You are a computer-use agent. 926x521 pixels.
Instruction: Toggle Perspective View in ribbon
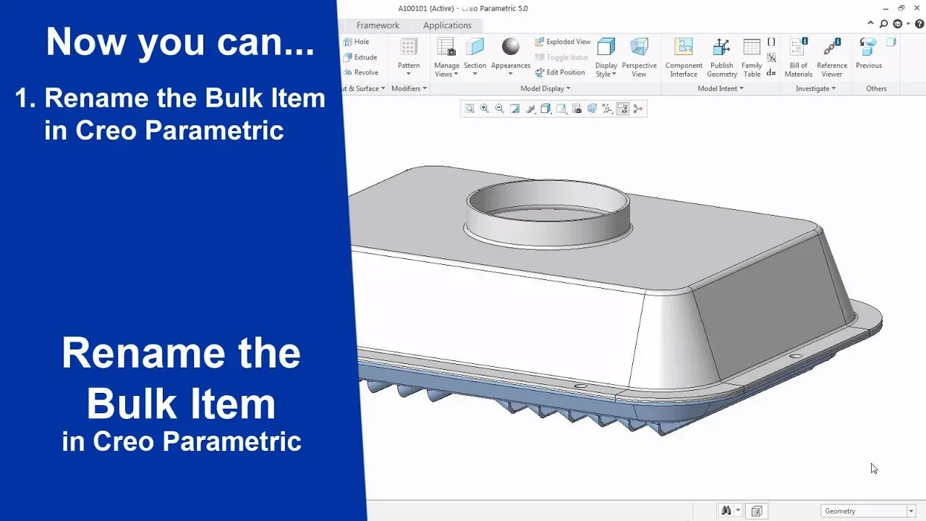(x=639, y=56)
